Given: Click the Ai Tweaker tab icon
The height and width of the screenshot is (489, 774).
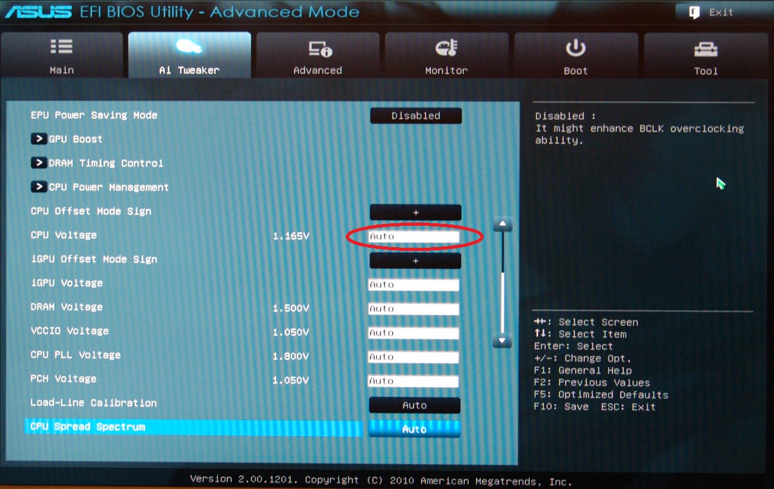Looking at the screenshot, I should point(190,47).
